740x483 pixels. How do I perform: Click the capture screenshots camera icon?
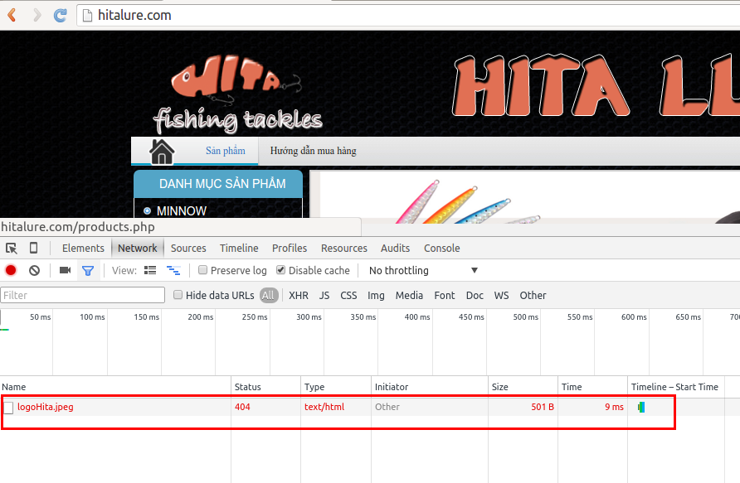click(x=65, y=270)
